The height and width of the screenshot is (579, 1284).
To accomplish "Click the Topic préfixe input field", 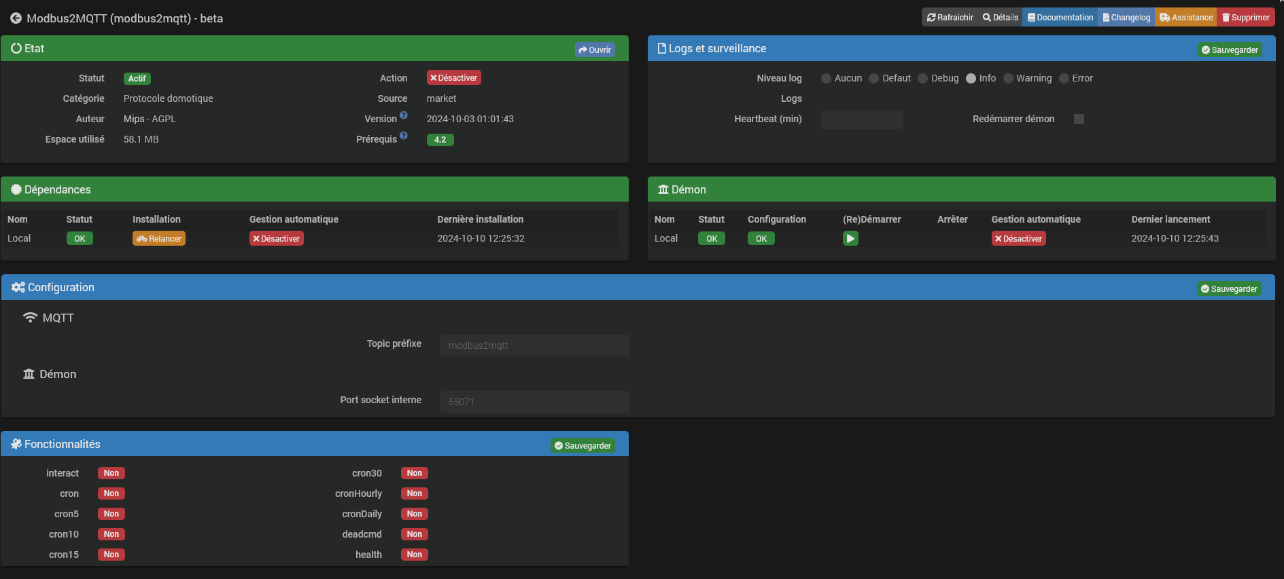I will tap(535, 345).
